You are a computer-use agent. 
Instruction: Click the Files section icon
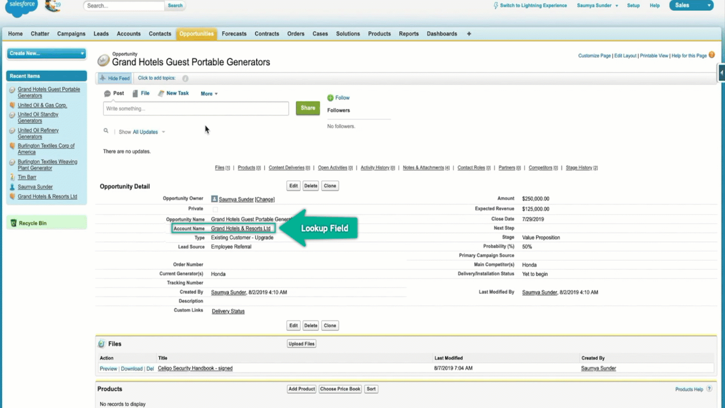(101, 344)
